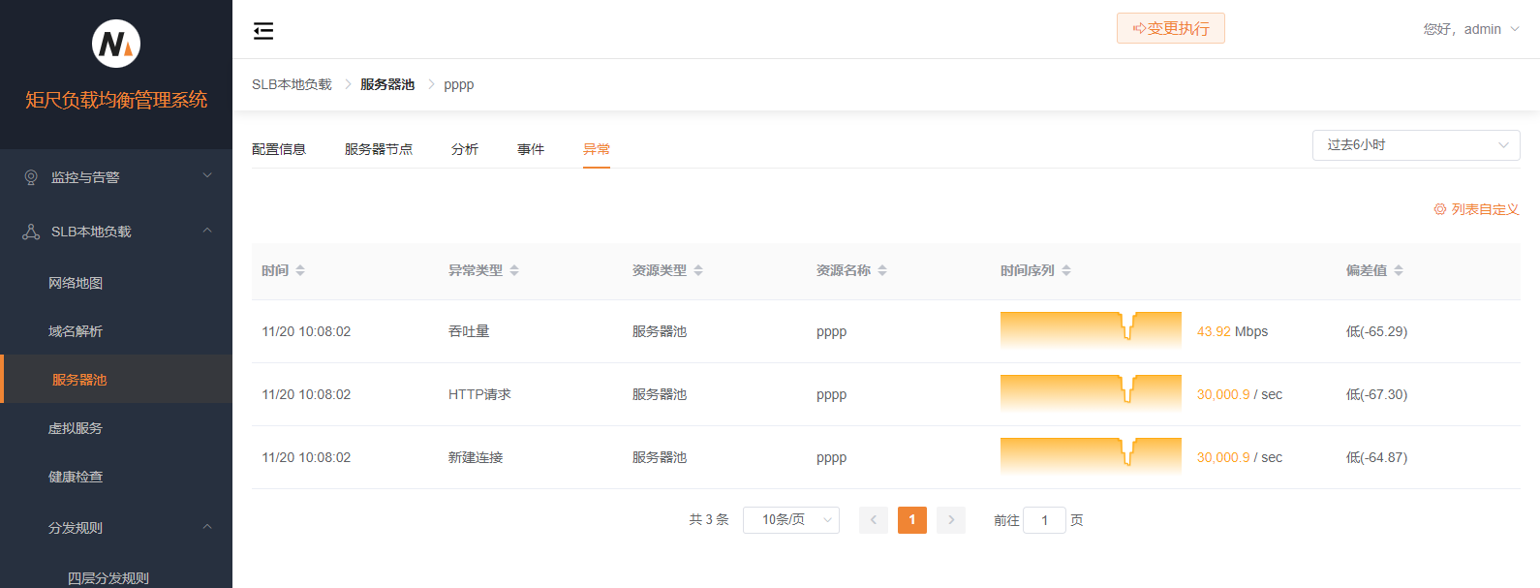Click the 变更执行 button
This screenshot has width=1540, height=588.
pyautogui.click(x=1170, y=29)
